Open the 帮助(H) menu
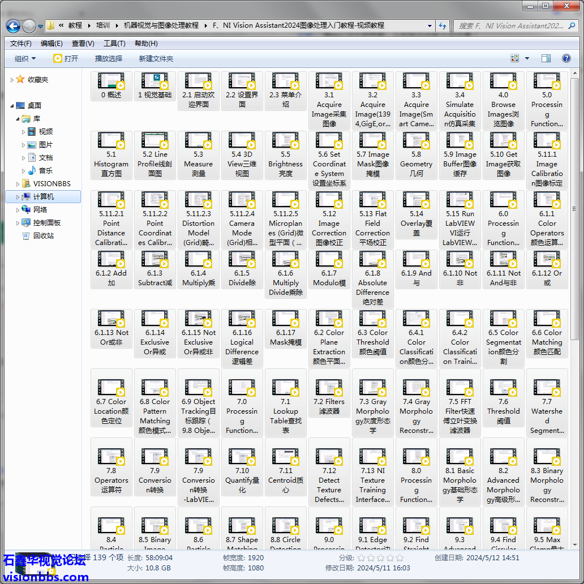 [146, 44]
